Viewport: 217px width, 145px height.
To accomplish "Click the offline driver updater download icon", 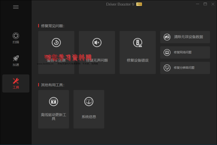I will click(x=53, y=102).
